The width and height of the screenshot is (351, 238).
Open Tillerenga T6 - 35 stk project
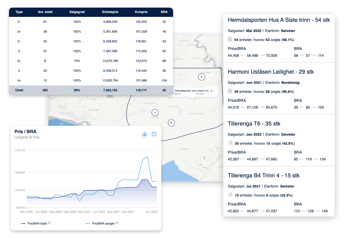pos(254,124)
